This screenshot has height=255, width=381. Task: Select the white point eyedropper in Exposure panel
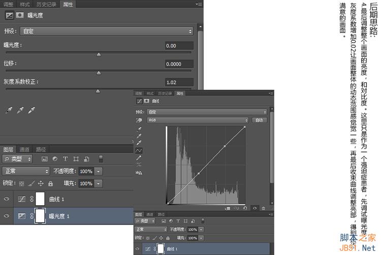[x=31, y=110]
